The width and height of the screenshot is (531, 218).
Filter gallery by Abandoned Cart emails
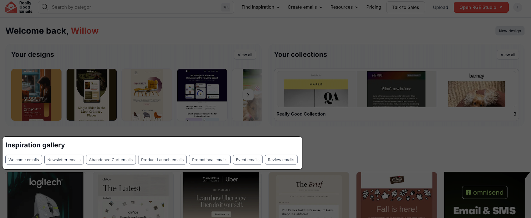click(x=111, y=160)
